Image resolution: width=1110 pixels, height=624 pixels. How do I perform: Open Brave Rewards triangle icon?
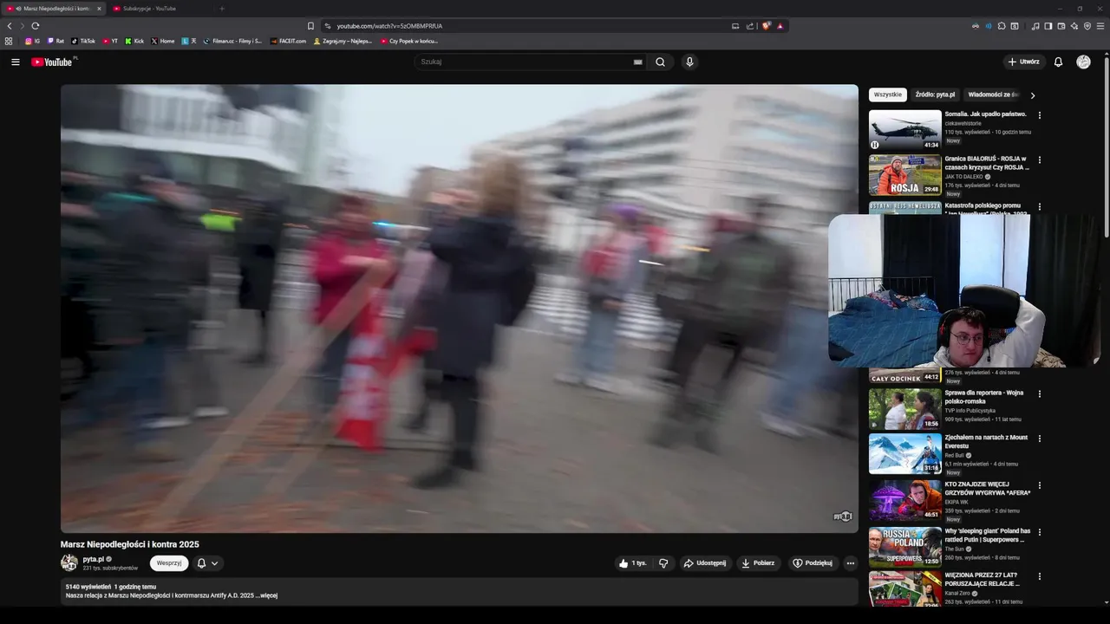pos(780,26)
